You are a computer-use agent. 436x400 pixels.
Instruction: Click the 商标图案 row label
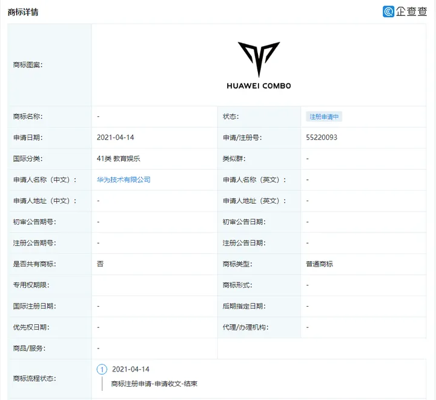tap(28, 64)
